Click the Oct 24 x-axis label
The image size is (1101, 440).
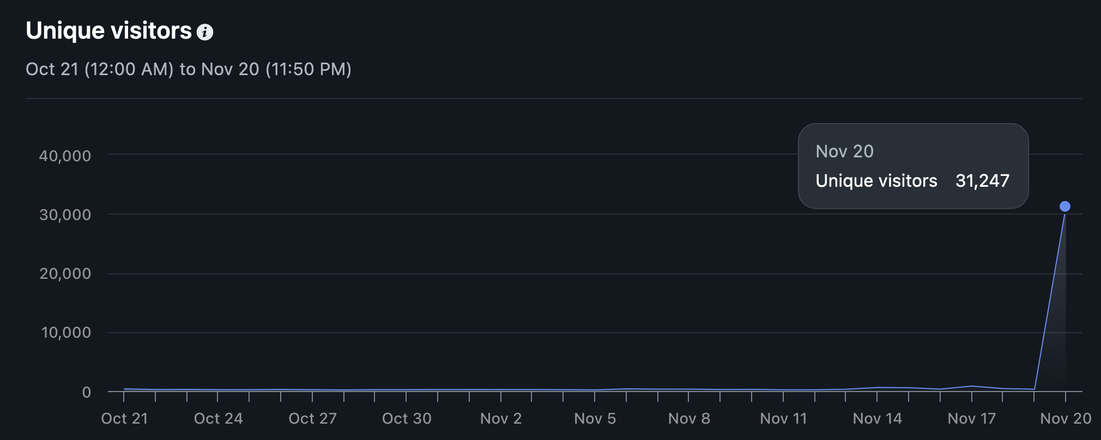click(219, 418)
